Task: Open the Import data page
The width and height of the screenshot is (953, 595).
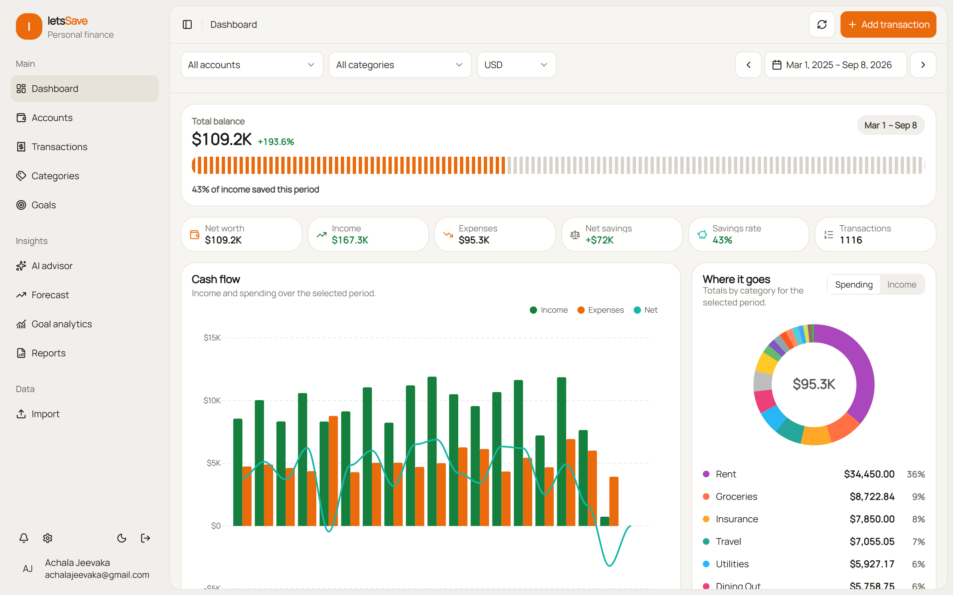Action: 85,414
